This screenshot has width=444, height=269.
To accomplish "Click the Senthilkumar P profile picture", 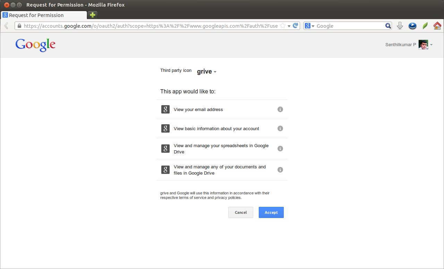I will [423, 45].
